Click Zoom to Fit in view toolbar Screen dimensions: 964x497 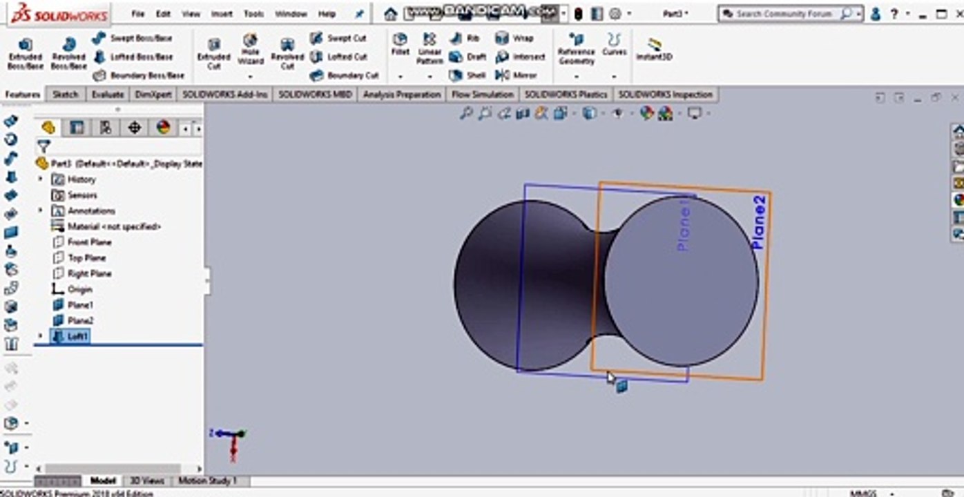click(467, 113)
